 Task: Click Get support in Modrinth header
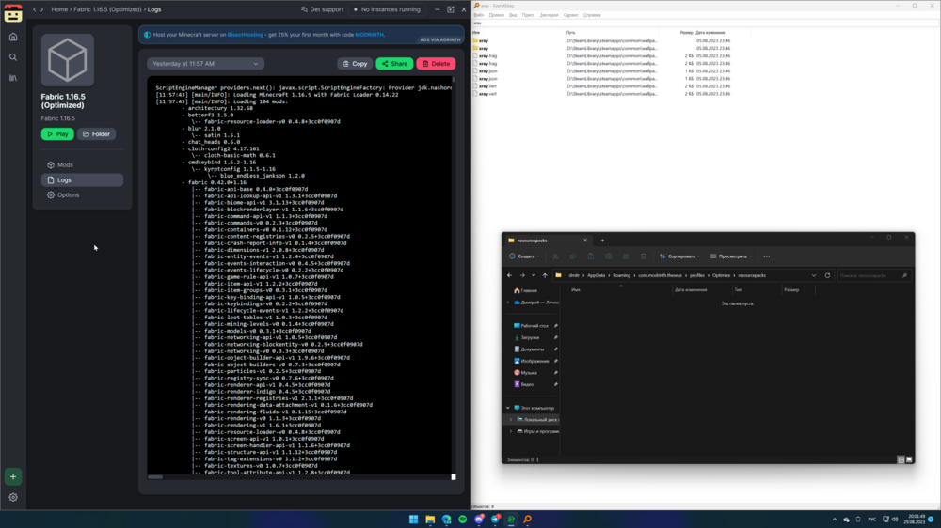322,9
